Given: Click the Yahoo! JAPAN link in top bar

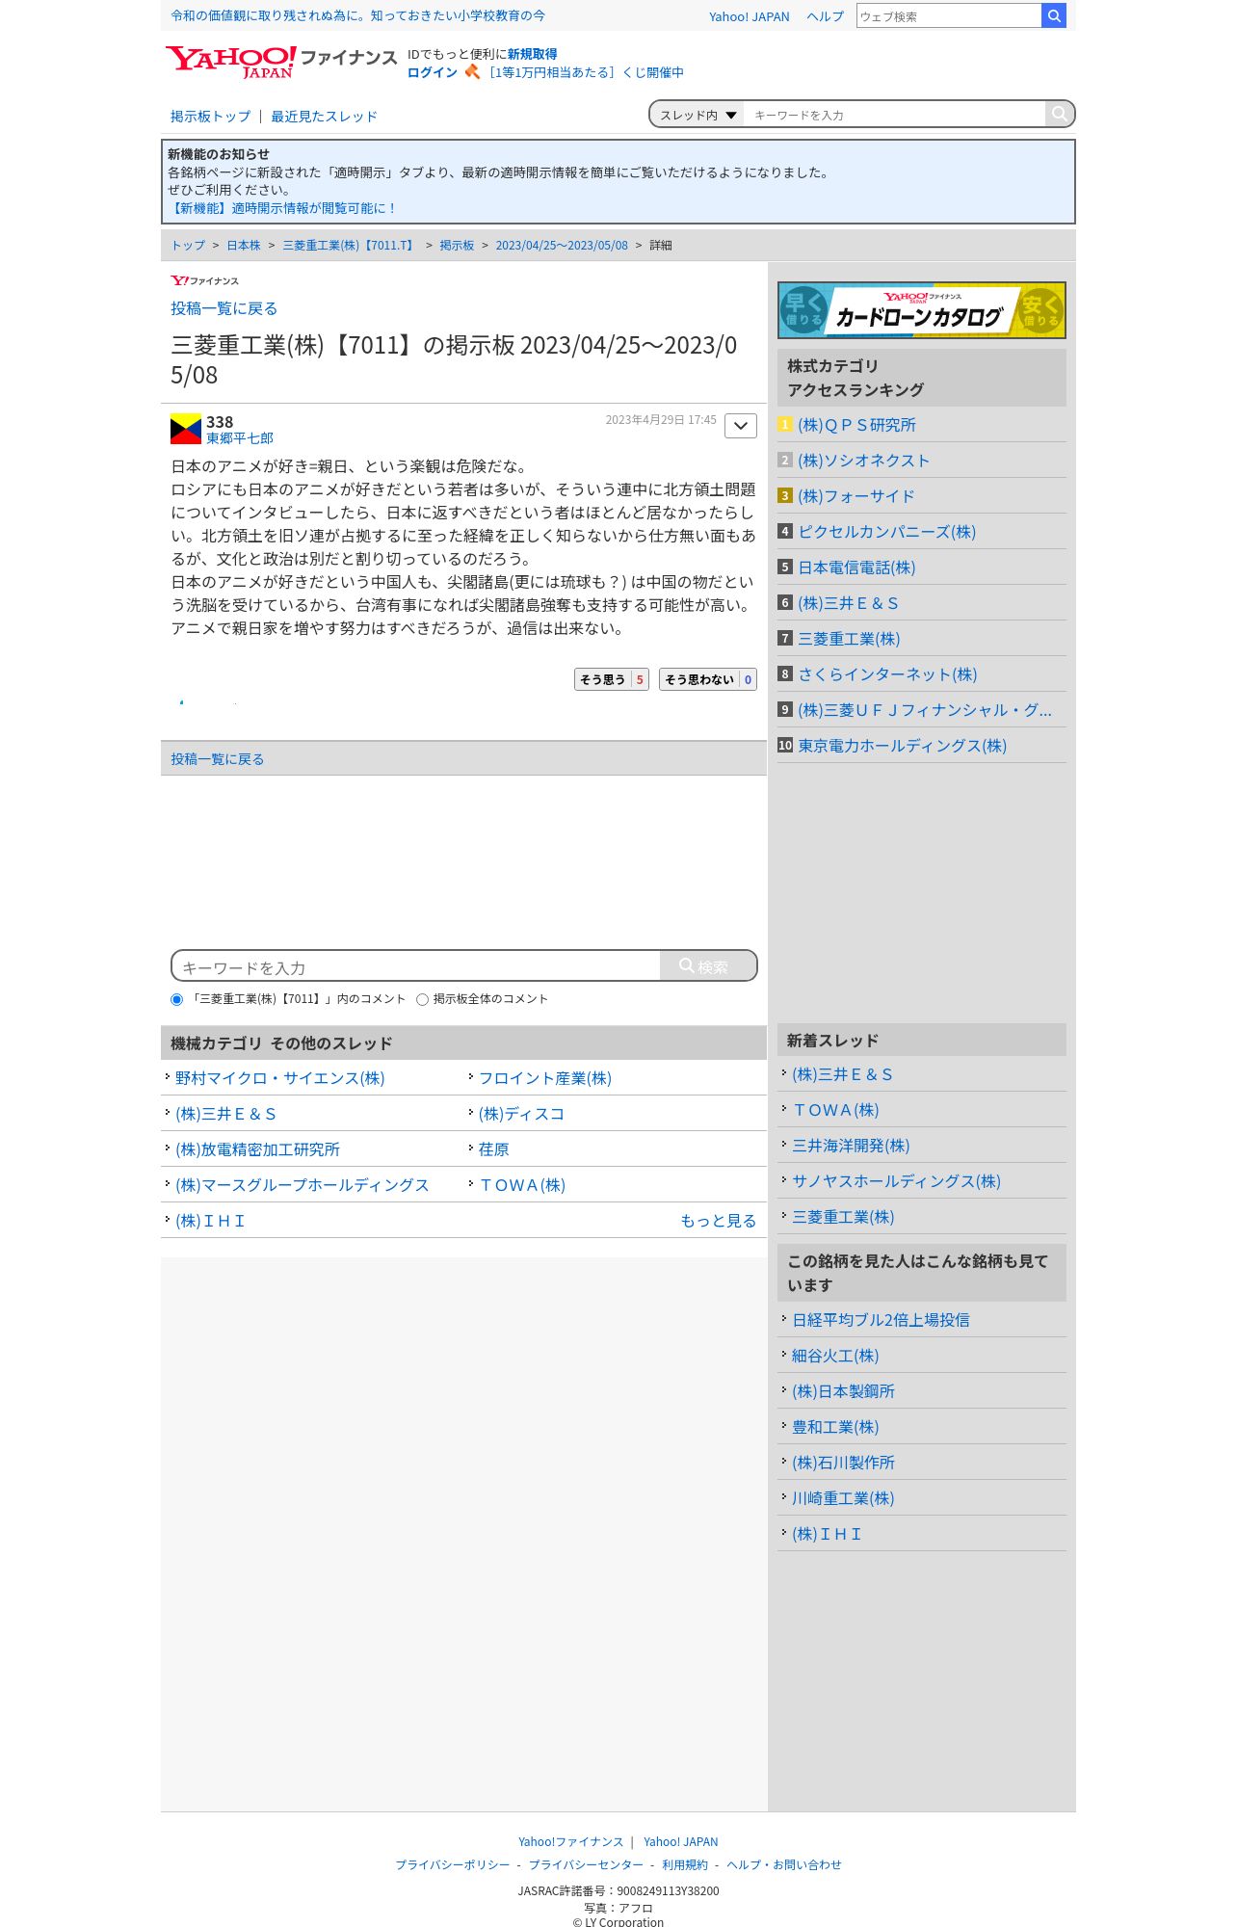Looking at the screenshot, I should [x=749, y=16].
